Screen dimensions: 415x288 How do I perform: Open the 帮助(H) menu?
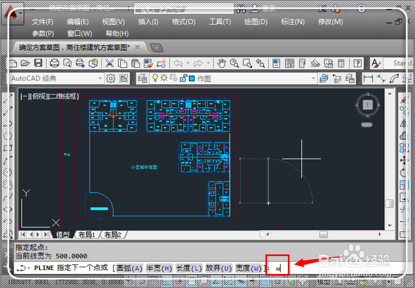click(x=117, y=33)
